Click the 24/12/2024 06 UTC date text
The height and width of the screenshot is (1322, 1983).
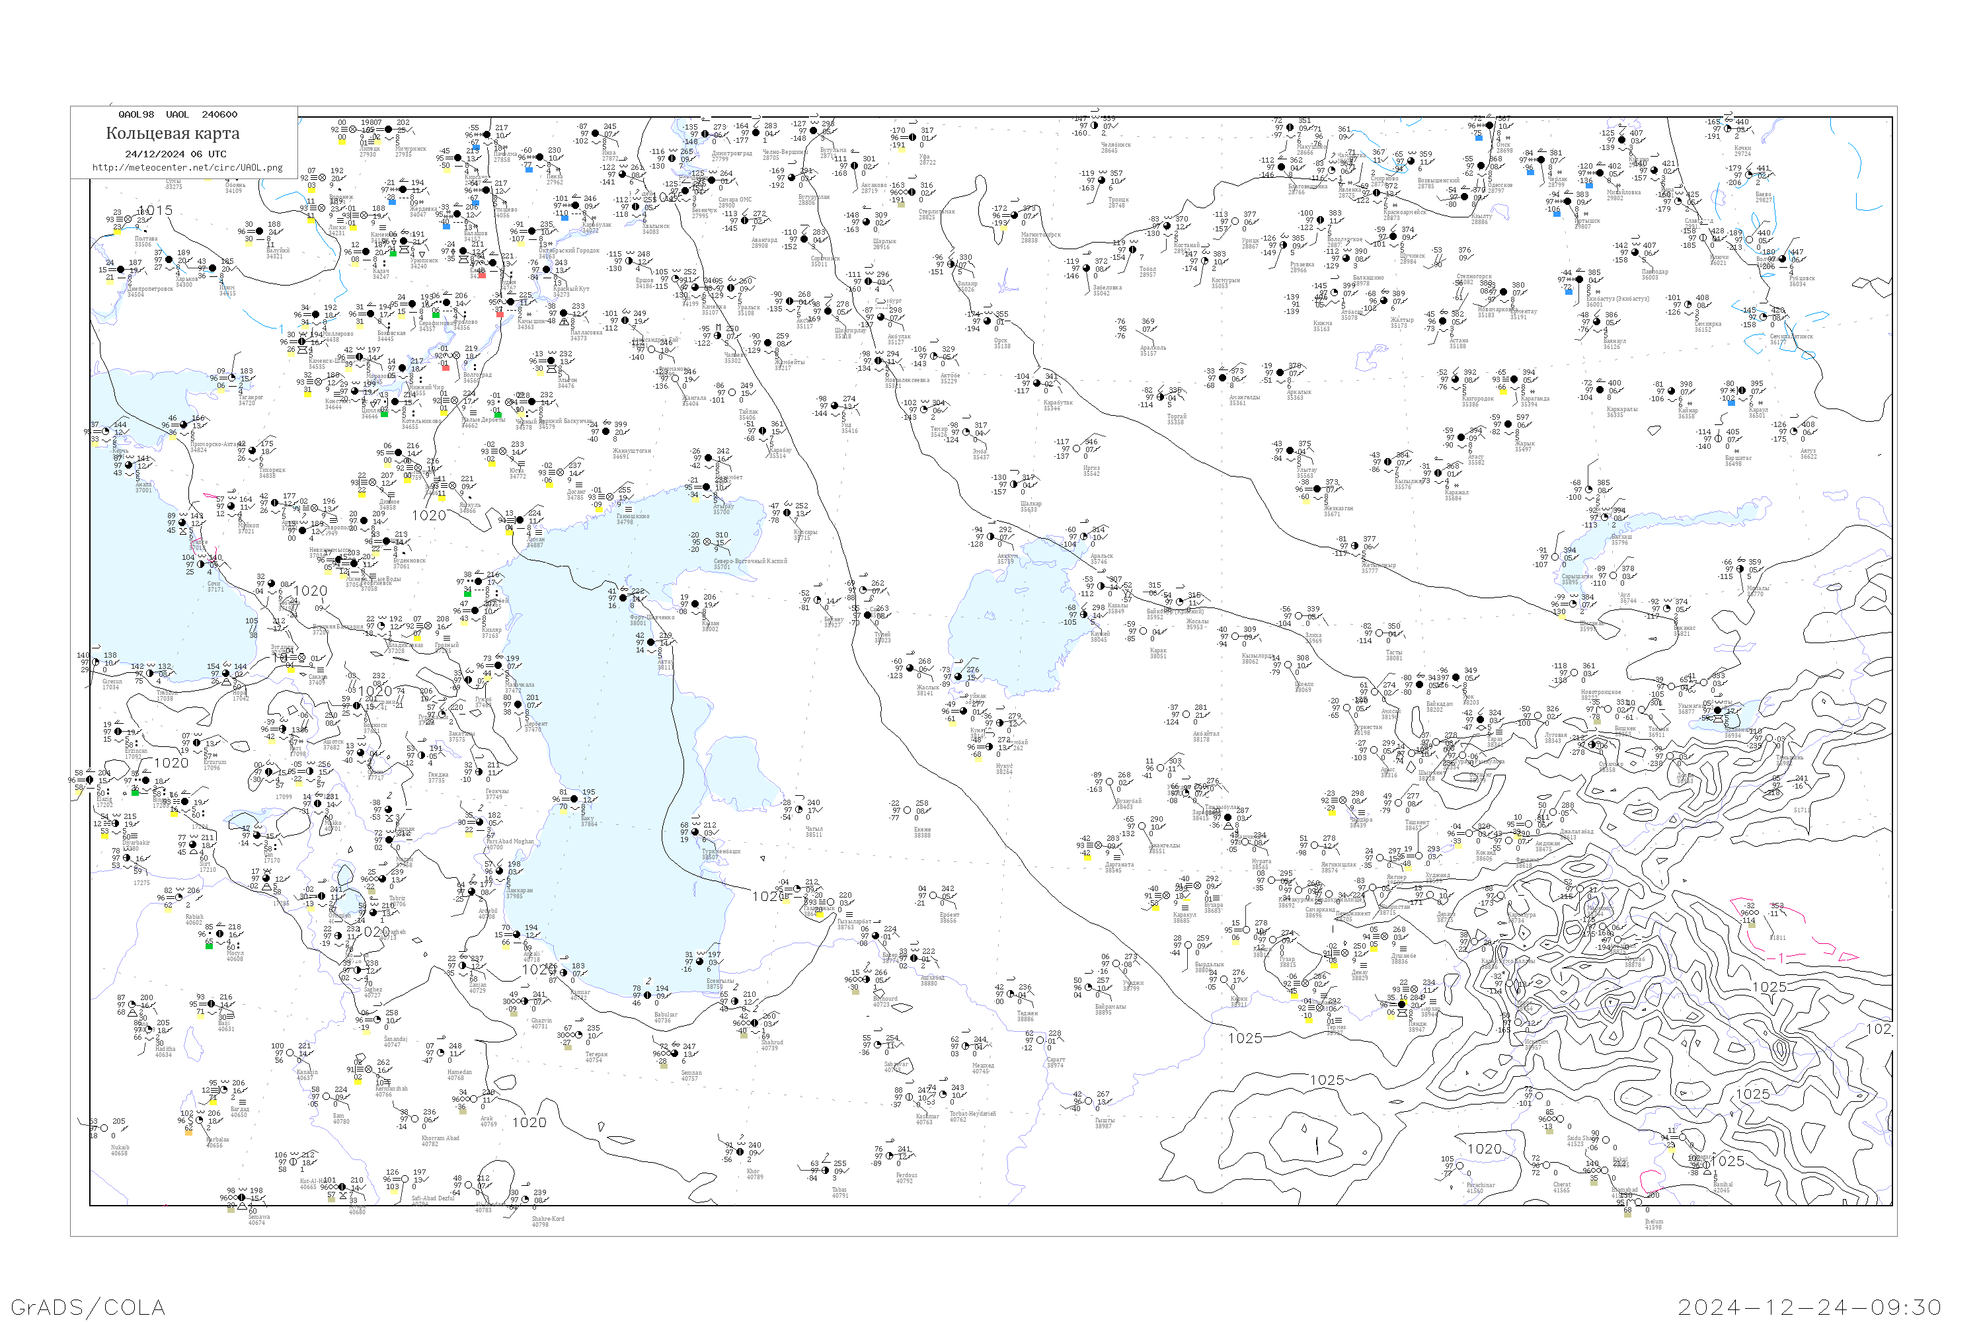coord(175,154)
